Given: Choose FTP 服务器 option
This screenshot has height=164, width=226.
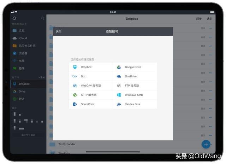Looking at the screenshot, I should (135, 86).
